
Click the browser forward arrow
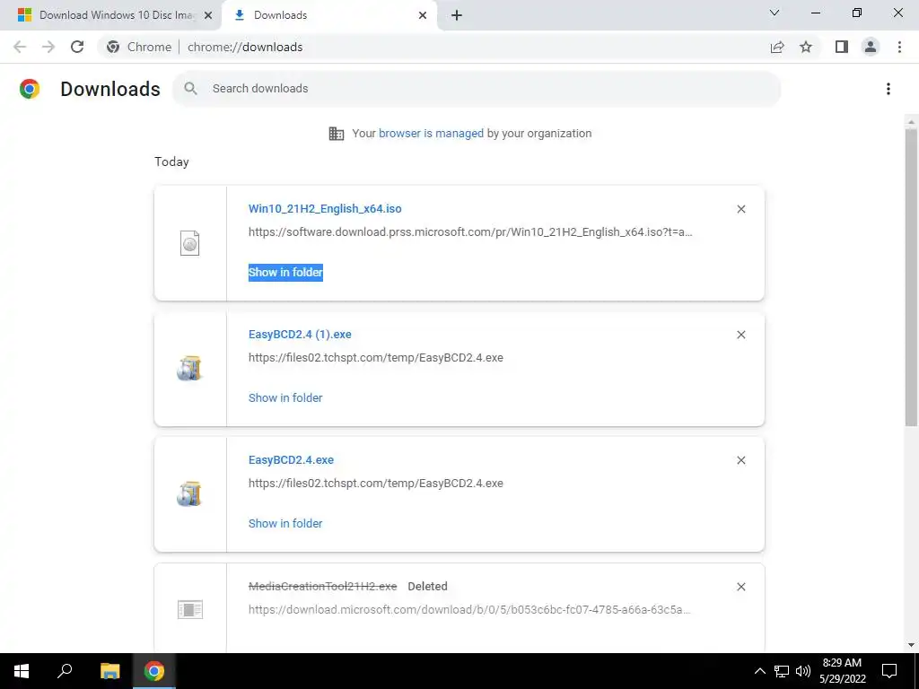point(48,47)
